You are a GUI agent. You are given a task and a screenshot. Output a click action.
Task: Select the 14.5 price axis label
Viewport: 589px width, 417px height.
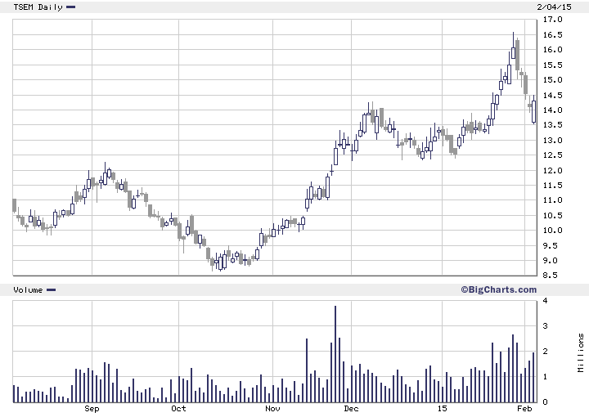coord(552,95)
